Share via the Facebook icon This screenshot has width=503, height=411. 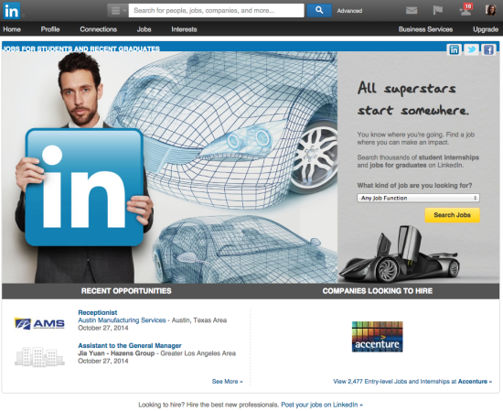[x=488, y=49]
